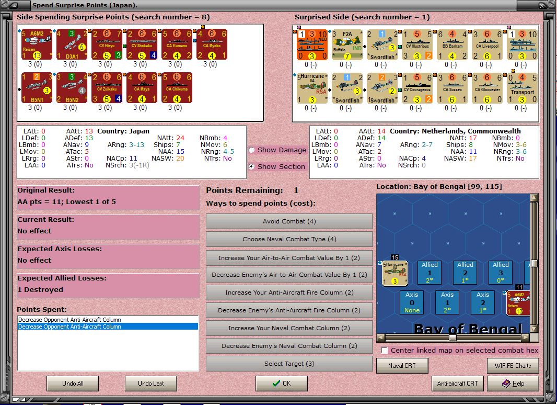557x405 pixels.
Task: Choose the B5N1 torpedo bomber counter
Action: 37,87
